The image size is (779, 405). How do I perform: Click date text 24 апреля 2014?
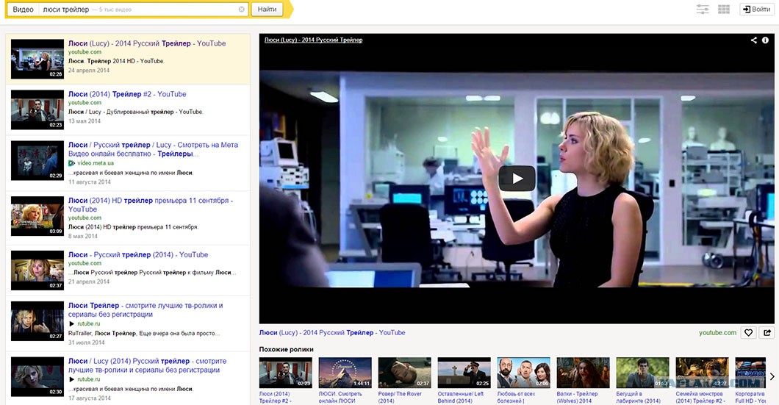(x=88, y=71)
